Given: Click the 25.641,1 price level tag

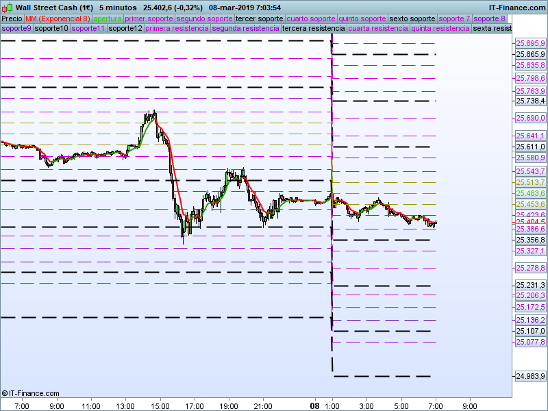Looking at the screenshot, I should pos(530,136).
